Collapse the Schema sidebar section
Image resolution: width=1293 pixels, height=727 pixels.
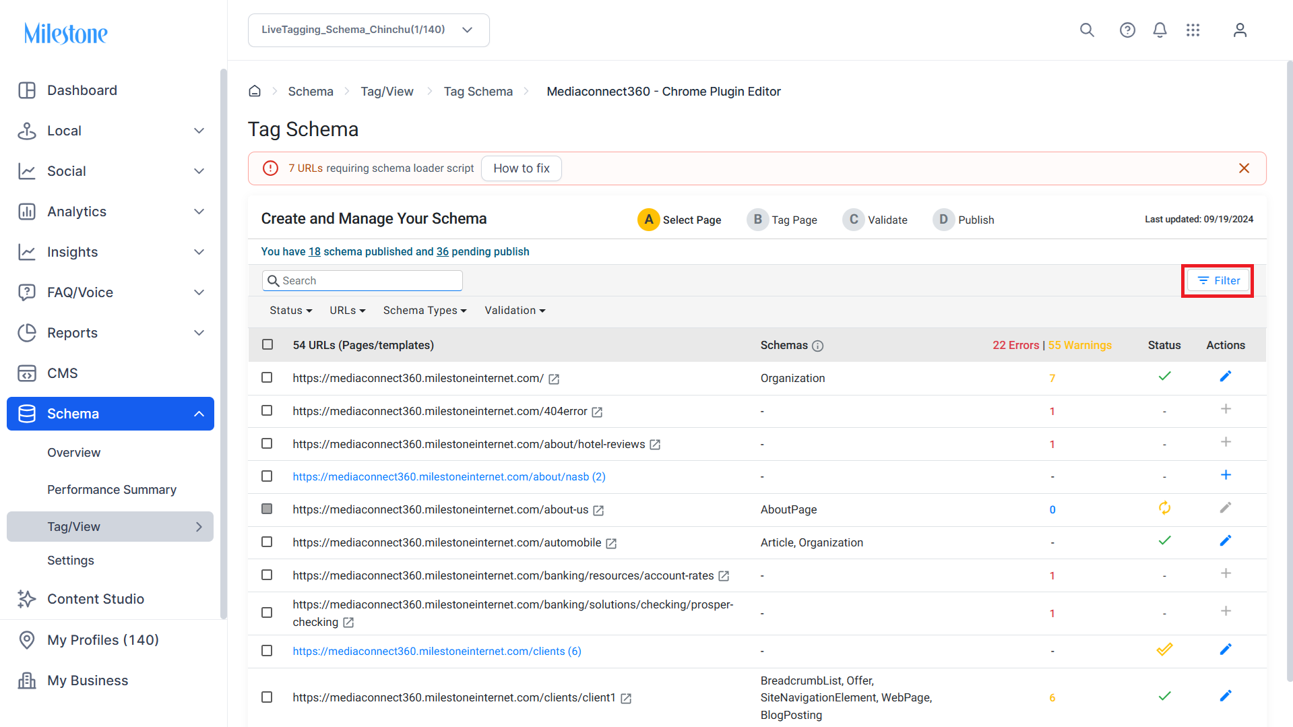(111, 414)
